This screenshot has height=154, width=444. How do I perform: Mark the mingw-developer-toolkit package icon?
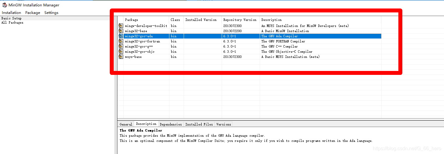121,26
